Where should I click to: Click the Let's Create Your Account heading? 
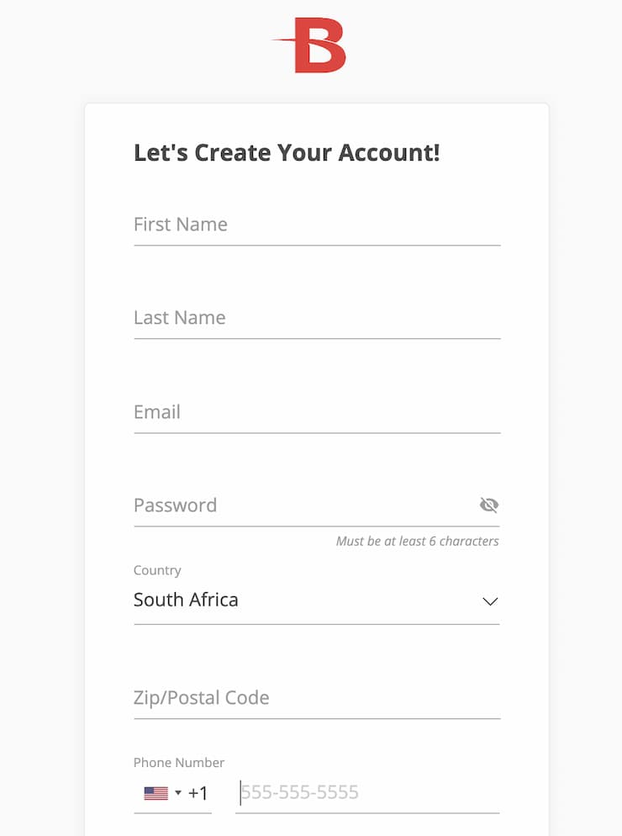point(287,152)
